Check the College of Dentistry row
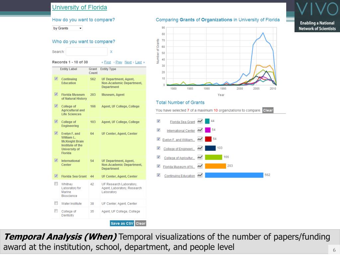340x255 pixels. click(56, 211)
